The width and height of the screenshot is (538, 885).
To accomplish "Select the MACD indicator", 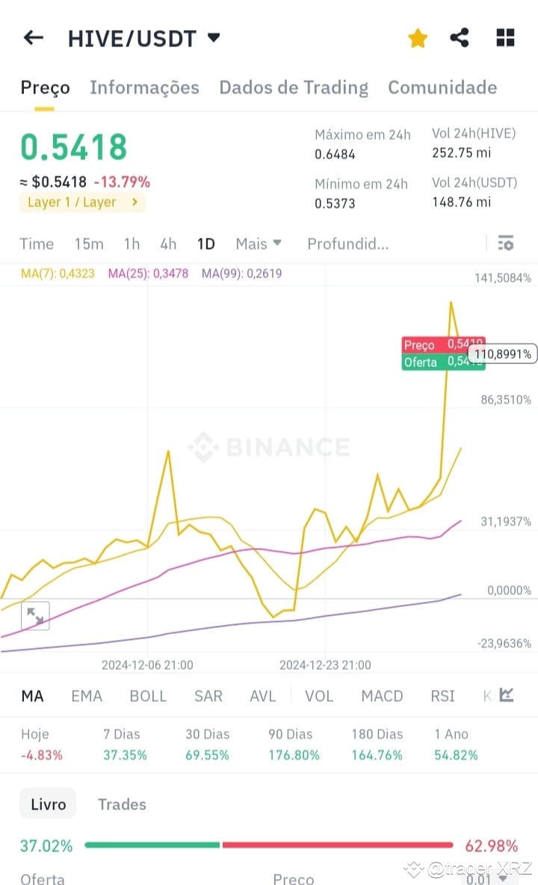I will (382, 695).
